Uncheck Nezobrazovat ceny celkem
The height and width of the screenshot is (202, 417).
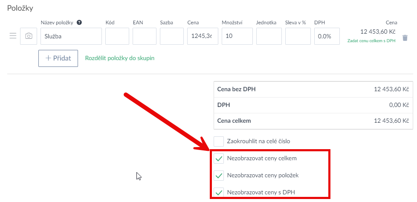pyautogui.click(x=219, y=159)
